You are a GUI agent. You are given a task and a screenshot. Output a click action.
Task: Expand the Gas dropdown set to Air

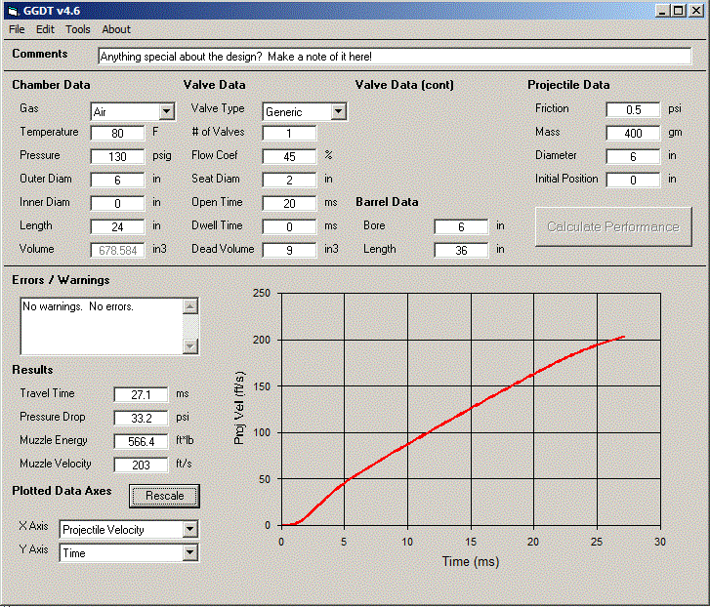click(166, 112)
